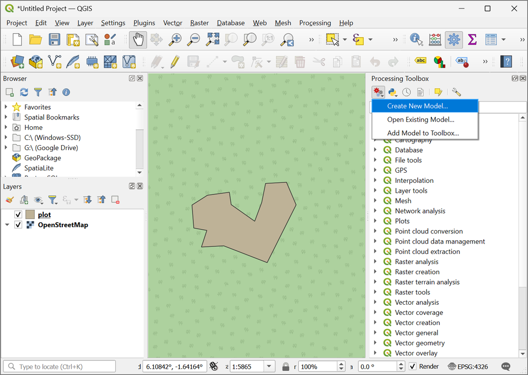
Task: Open the Plugins menu
Action: [x=144, y=23]
